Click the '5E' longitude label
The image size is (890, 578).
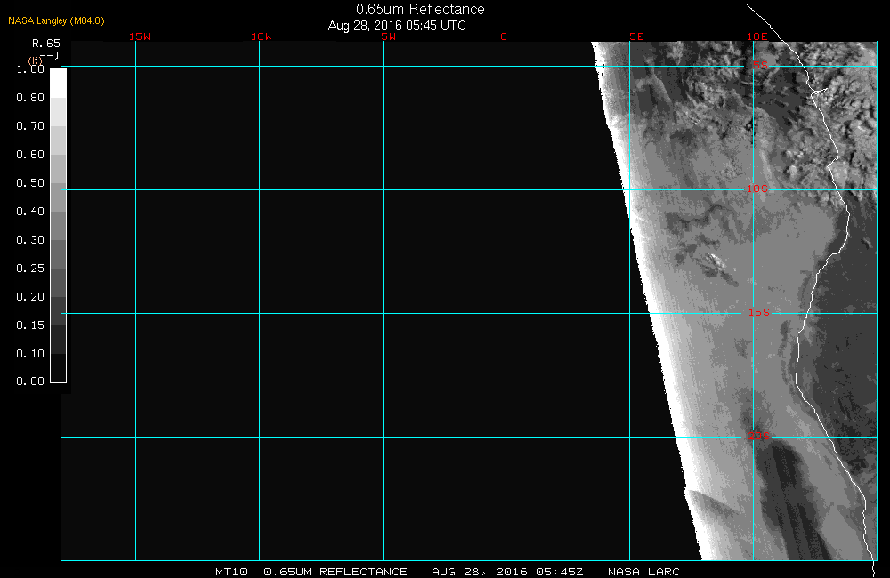(x=636, y=36)
